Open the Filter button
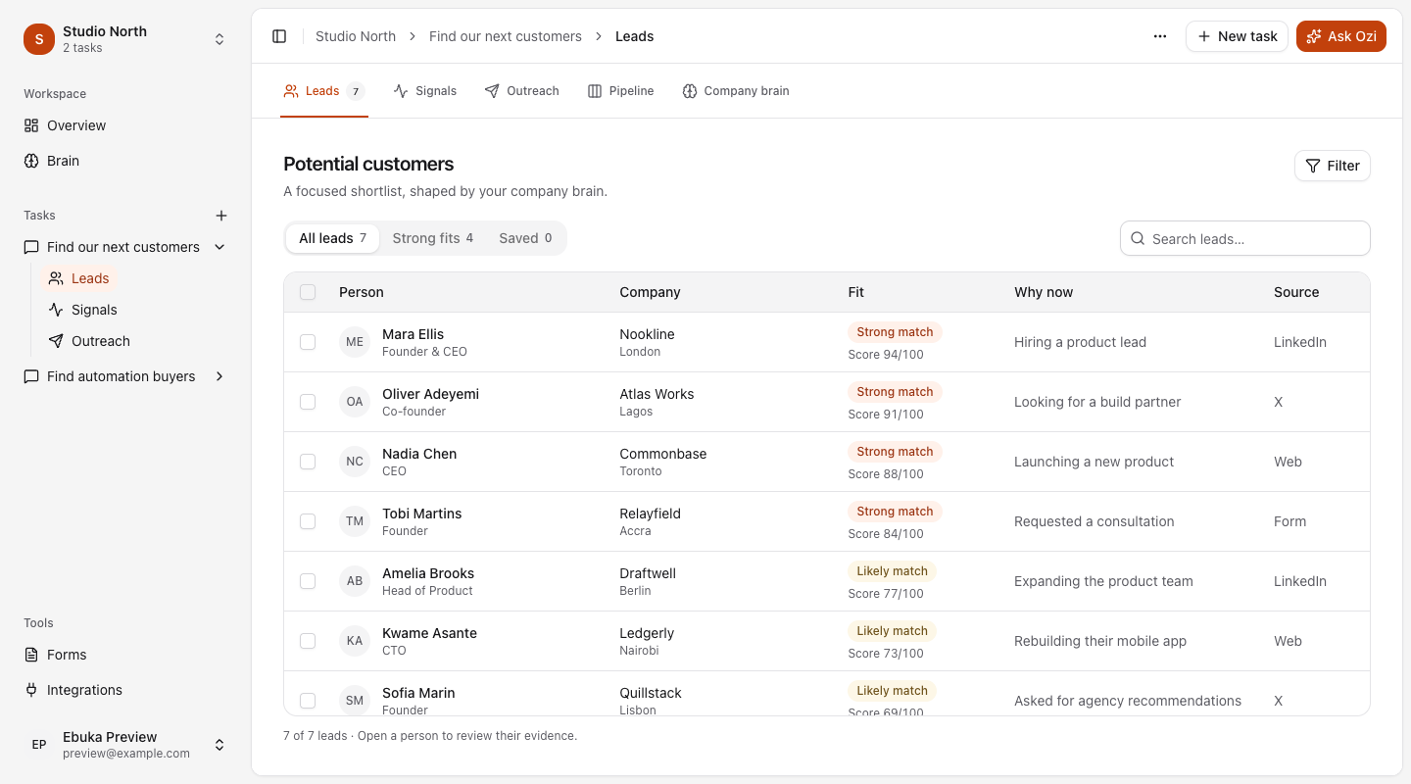Viewport: 1411px width, 784px height. click(1333, 166)
